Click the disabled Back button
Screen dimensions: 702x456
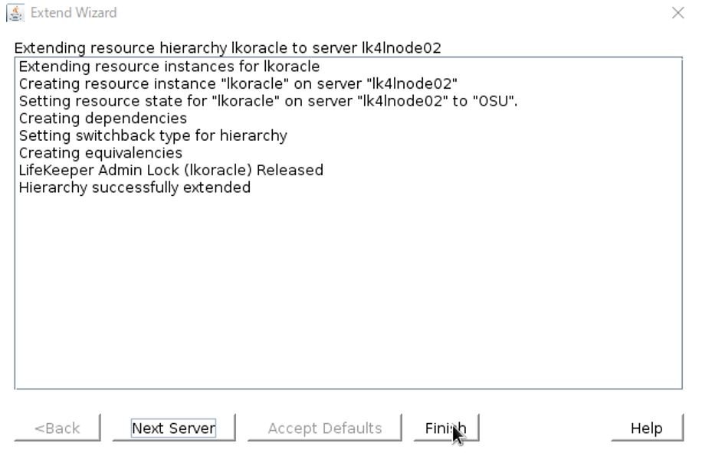click(57, 428)
